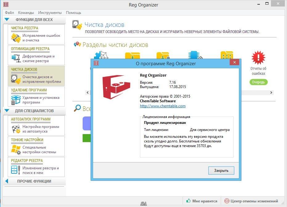Click the release date 17.08.2015

(x=177, y=87)
